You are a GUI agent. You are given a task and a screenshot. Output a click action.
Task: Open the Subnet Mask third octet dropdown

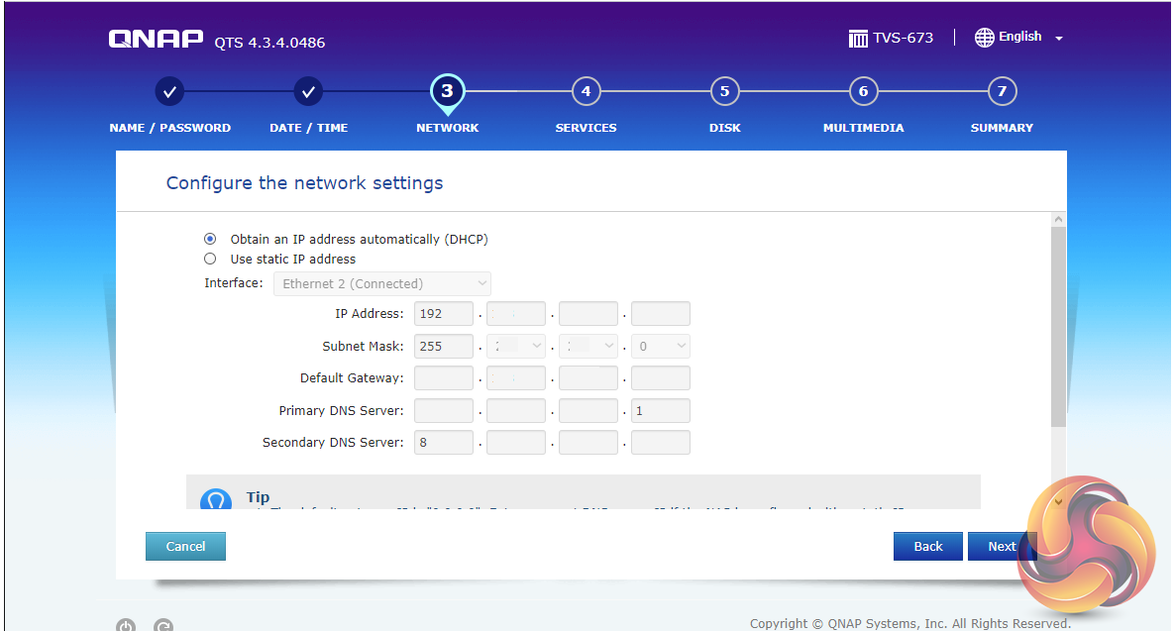588,347
